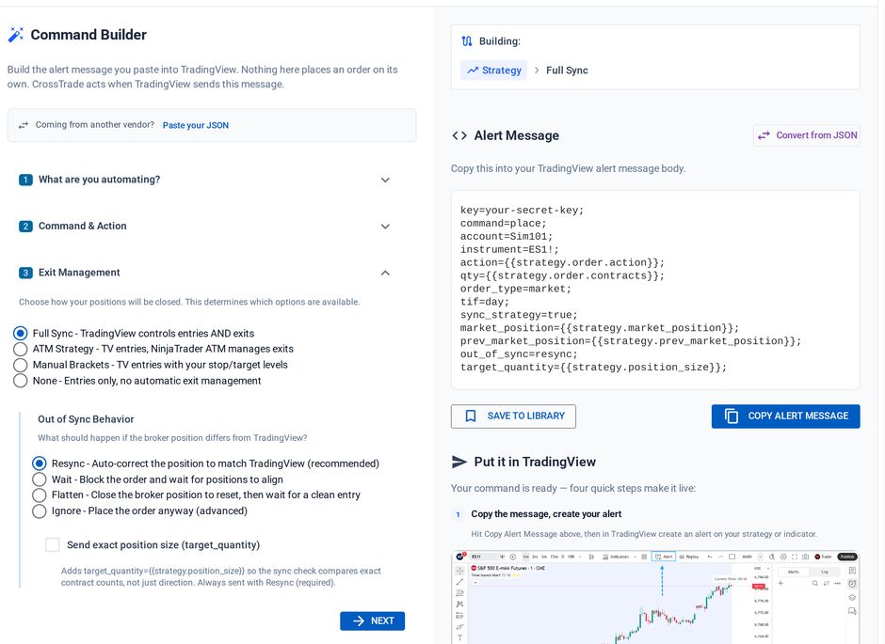This screenshot has height=644, width=885.
Task: Enable Send exact position size checkbox
Action: (53, 545)
